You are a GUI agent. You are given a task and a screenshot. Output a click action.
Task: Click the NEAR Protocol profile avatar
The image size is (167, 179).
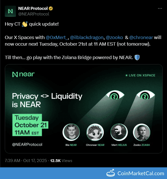10,11
